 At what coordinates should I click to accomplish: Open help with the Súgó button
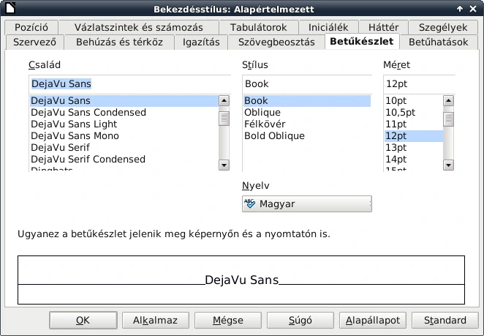tap(300, 320)
